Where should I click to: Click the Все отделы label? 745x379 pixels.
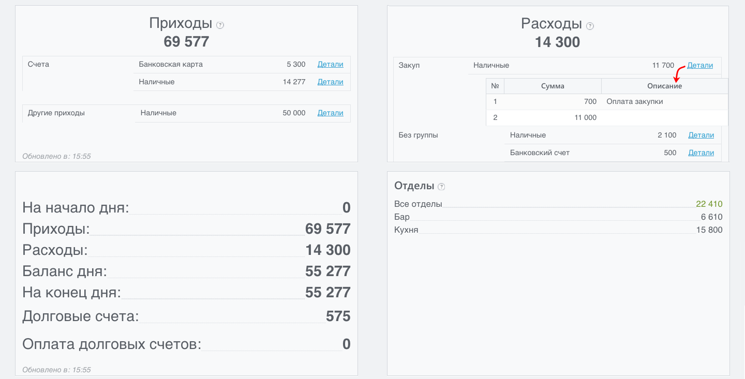point(418,204)
